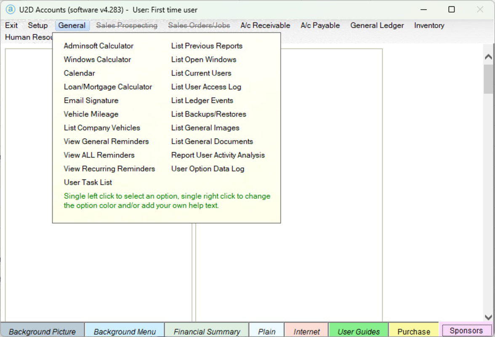
Task: Open List Backups/Restores
Action: coord(209,114)
